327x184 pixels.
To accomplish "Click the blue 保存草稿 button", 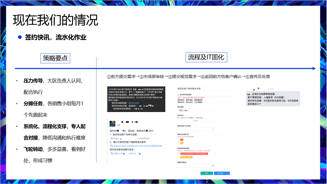I will 220,173.
